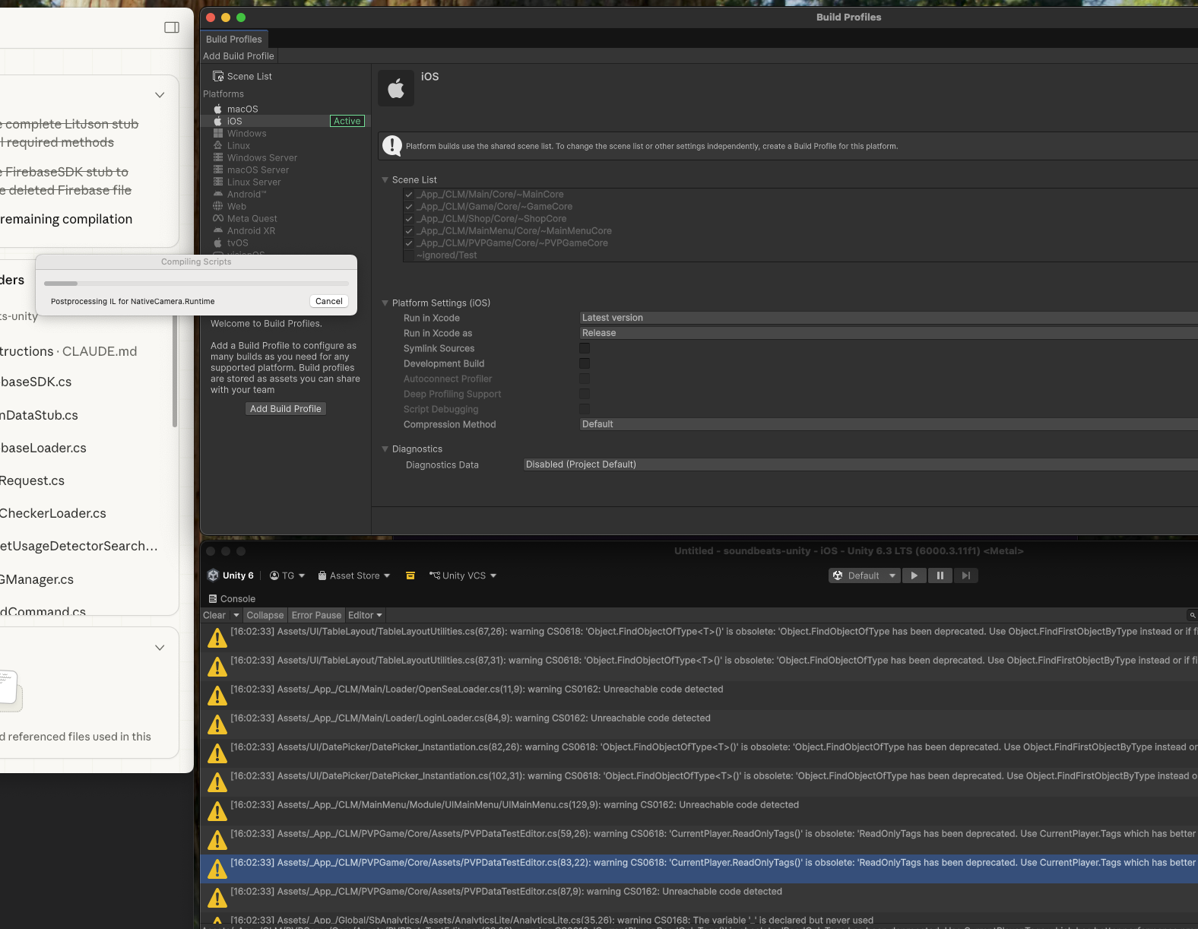Collapse the top card chevron in left panel
Viewport: 1198px width, 929px height.
[160, 95]
